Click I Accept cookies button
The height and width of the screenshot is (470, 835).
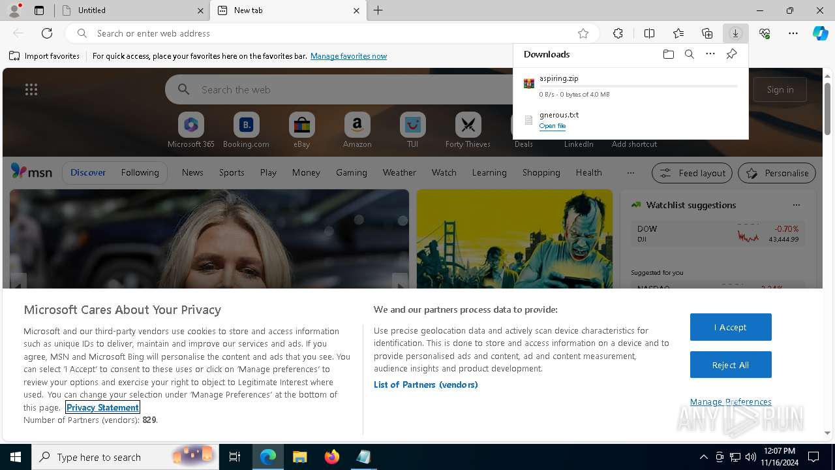point(731,327)
